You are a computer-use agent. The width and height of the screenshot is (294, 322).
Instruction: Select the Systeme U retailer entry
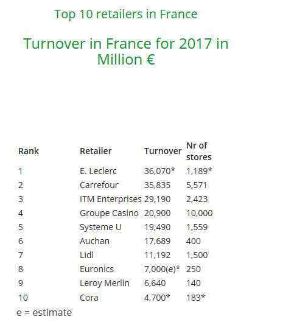click(x=100, y=227)
